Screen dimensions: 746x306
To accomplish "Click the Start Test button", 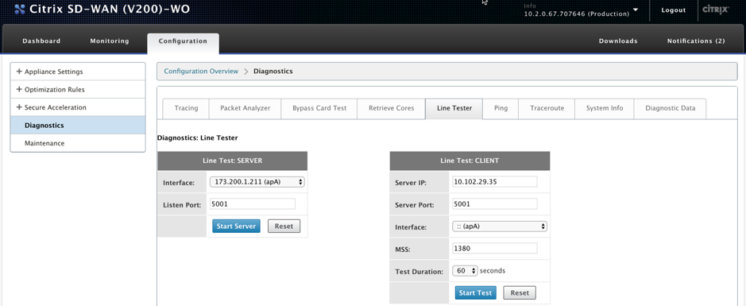I will click(x=475, y=292).
